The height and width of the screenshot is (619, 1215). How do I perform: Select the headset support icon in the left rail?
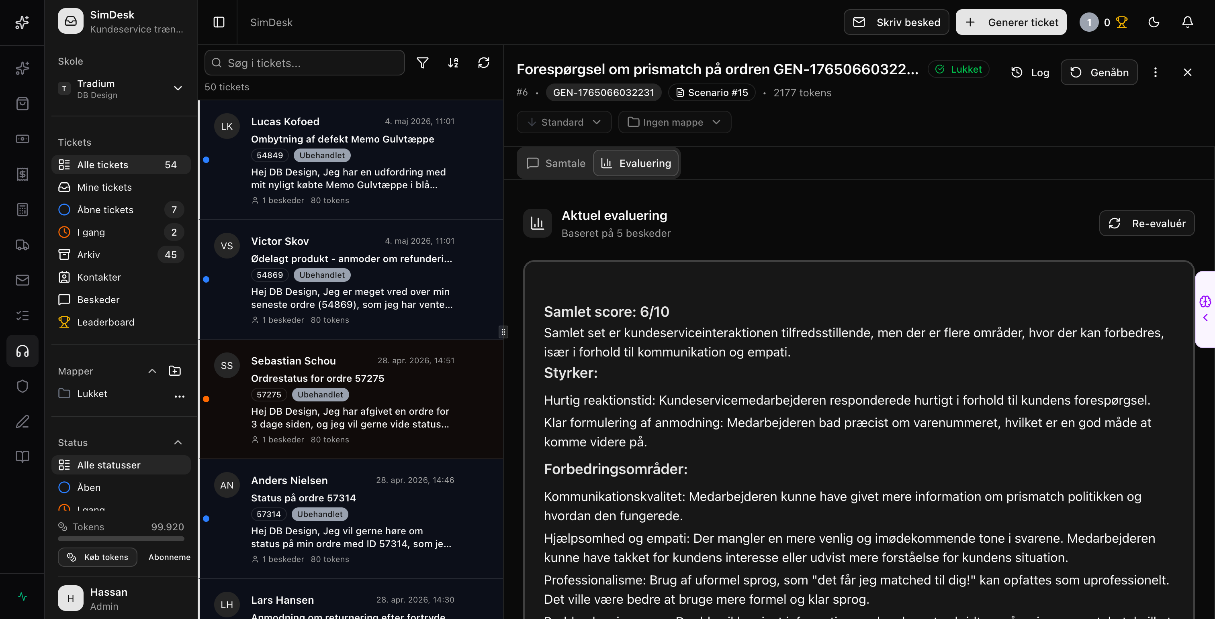pos(22,351)
